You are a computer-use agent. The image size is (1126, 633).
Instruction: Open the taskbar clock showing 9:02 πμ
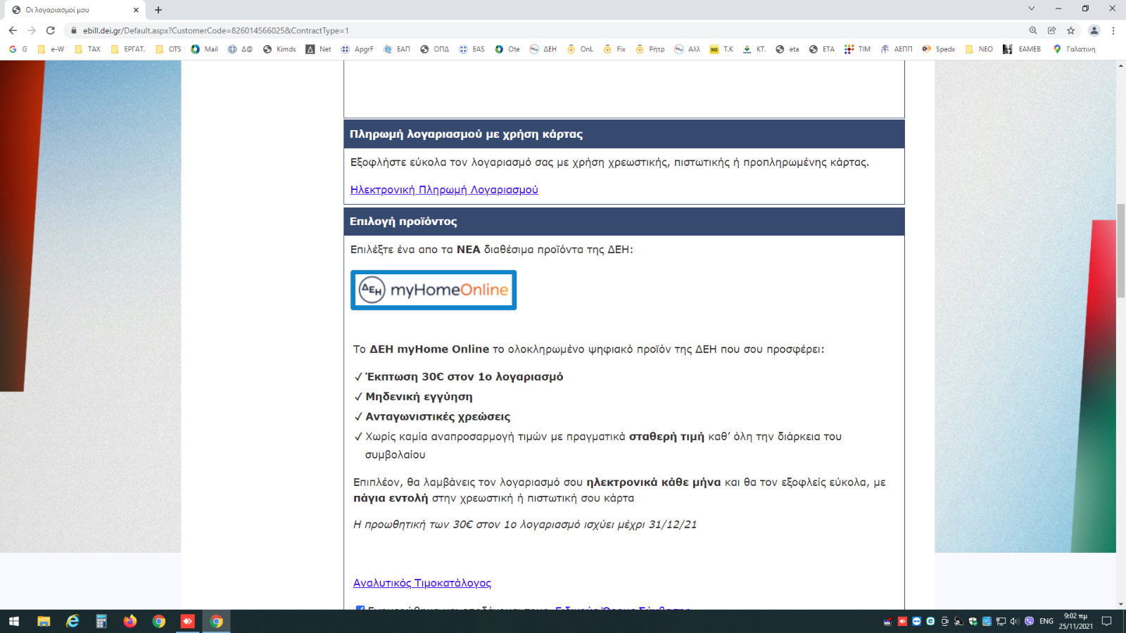pos(1076,621)
